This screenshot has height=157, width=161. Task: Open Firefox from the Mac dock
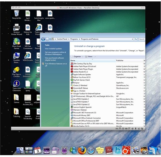[x=82, y=150]
